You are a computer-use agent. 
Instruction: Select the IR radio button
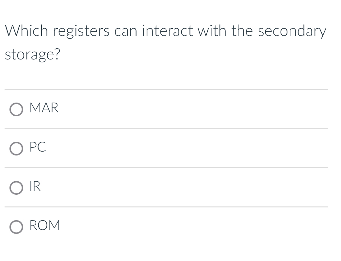[16, 188]
